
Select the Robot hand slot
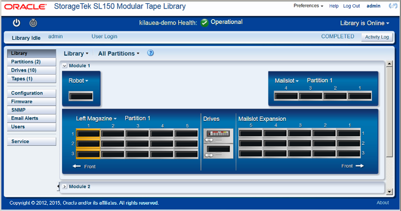tap(81, 96)
